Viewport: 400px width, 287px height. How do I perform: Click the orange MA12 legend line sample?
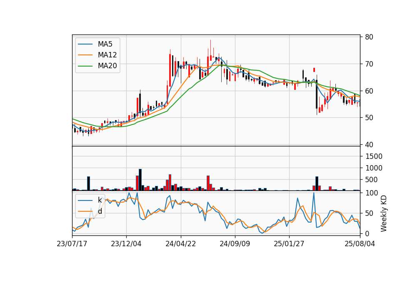coord(85,55)
